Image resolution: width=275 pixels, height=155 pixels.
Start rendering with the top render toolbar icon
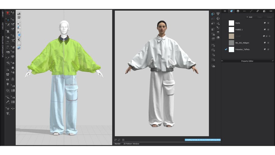213,14
